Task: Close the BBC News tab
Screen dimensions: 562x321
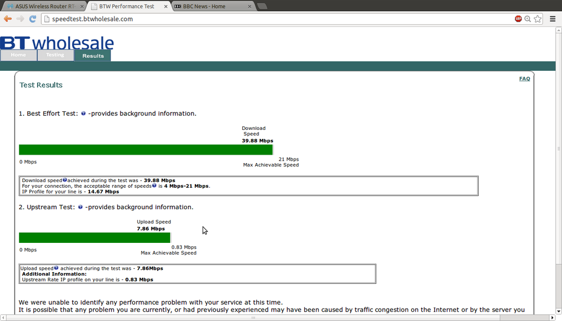Action: pos(249,6)
